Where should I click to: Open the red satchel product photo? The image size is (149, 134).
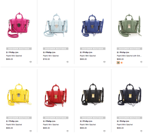[x=56, y=95]
